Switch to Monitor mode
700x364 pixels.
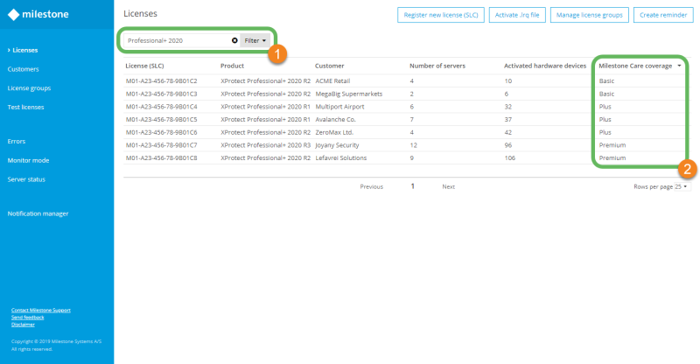click(28, 160)
